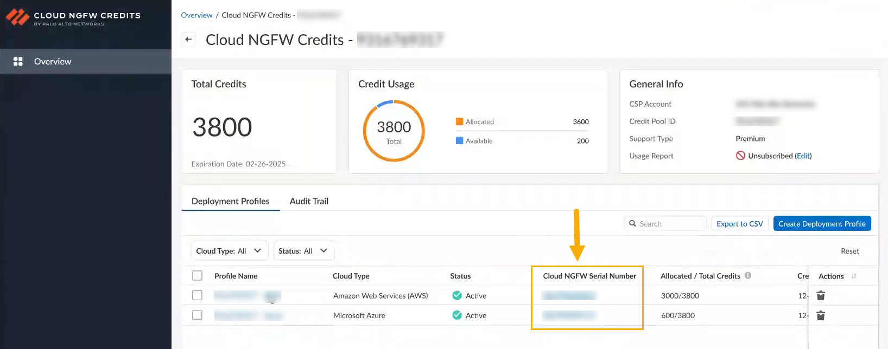Click the Cloud NGFW Serial Number column header
Viewport: 888px width, 349px height.
(589, 276)
